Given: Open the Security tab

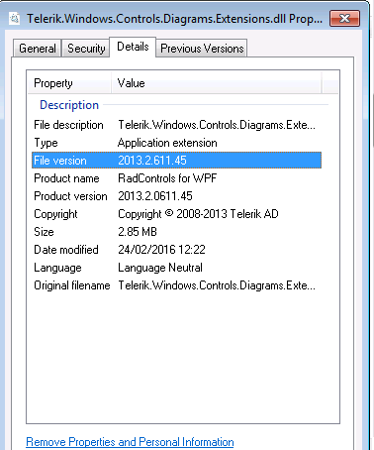Looking at the screenshot, I should (x=86, y=49).
